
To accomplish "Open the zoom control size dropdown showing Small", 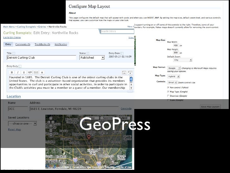I will pyautogui.click(x=172, y=82).
